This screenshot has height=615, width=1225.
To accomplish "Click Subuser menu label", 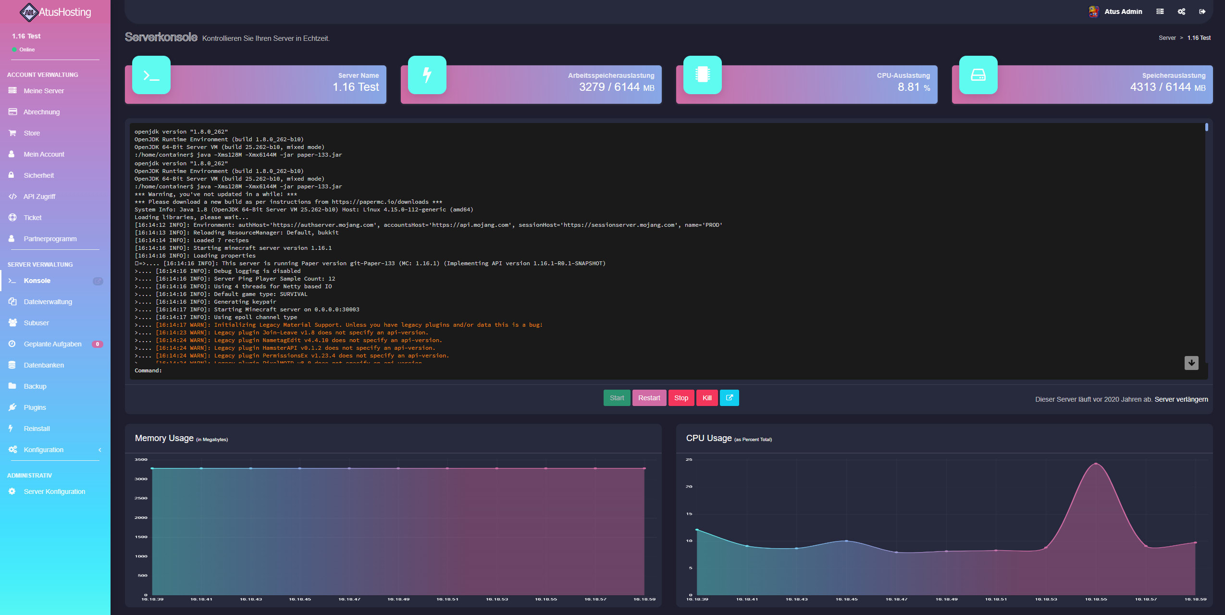I will pos(36,323).
